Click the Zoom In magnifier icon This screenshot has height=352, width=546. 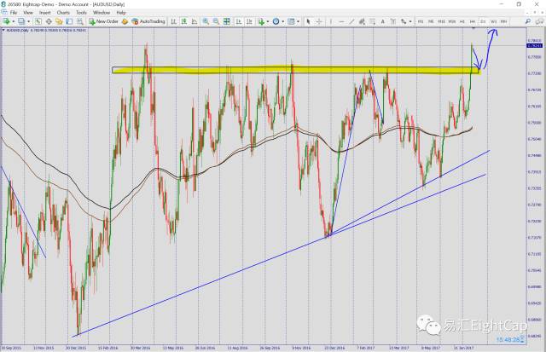coord(206,21)
